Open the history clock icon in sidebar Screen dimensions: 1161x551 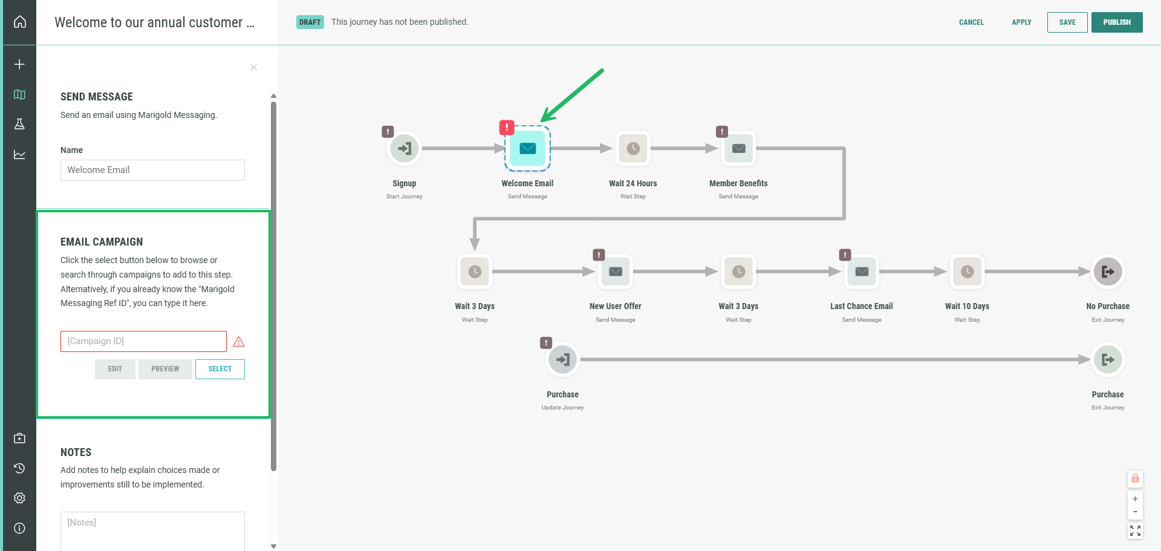click(19, 468)
